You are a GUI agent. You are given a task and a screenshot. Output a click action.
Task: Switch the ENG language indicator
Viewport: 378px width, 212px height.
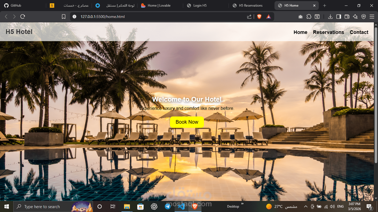pos(340,206)
